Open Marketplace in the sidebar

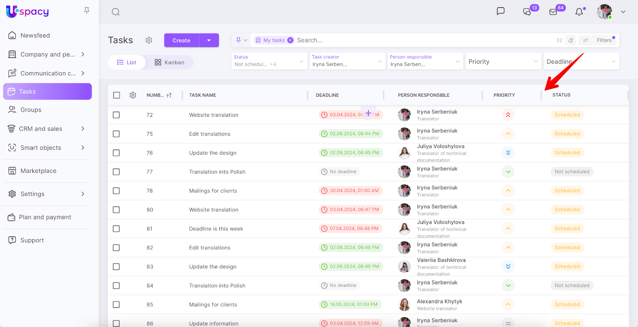[38, 171]
